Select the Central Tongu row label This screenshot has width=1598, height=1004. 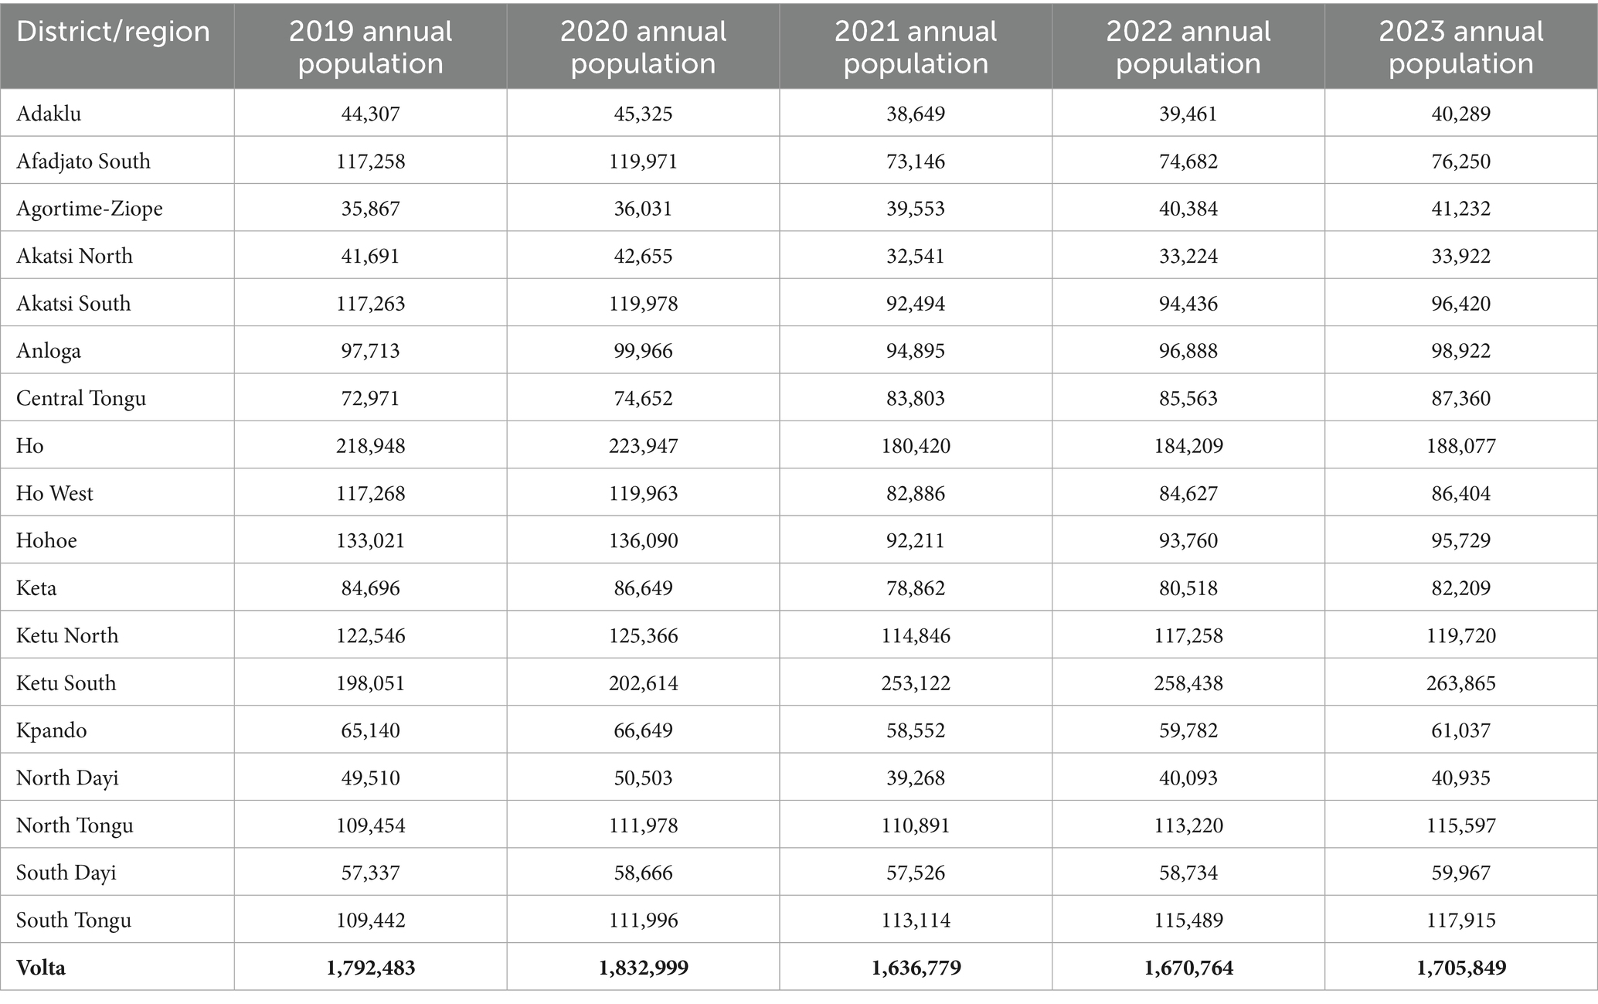click(81, 398)
